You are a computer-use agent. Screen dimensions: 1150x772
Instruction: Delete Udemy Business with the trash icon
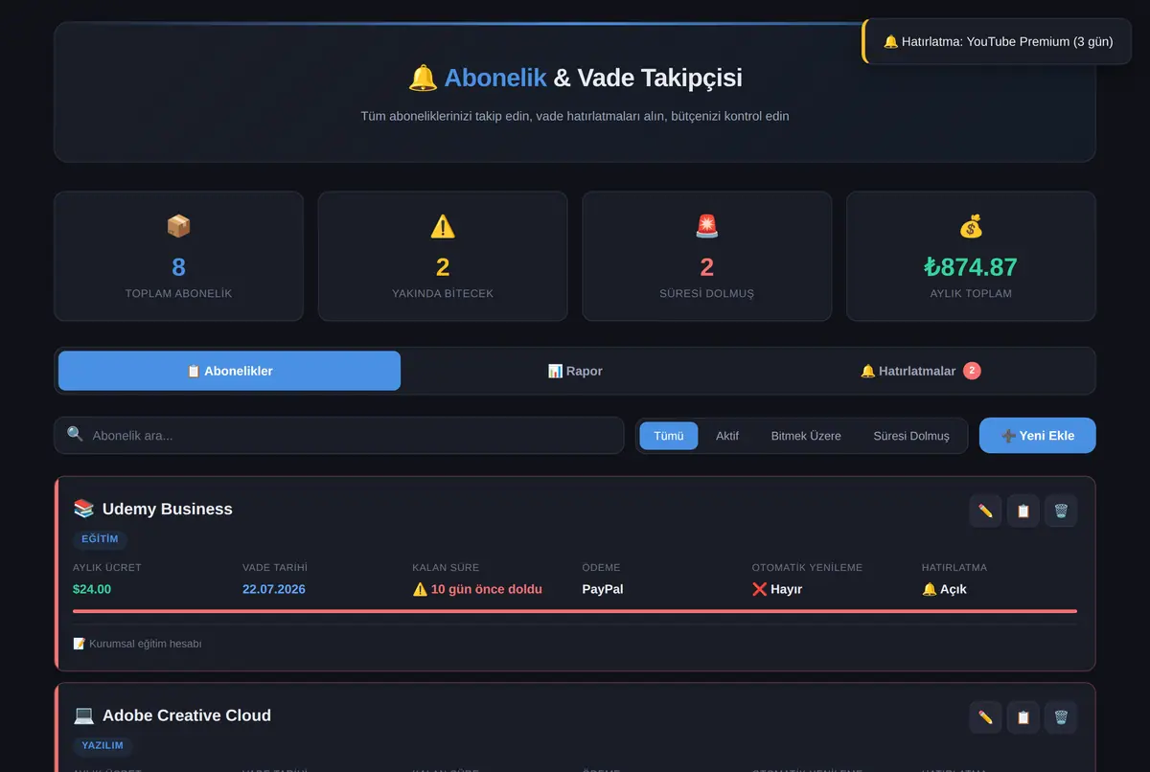1061,511
